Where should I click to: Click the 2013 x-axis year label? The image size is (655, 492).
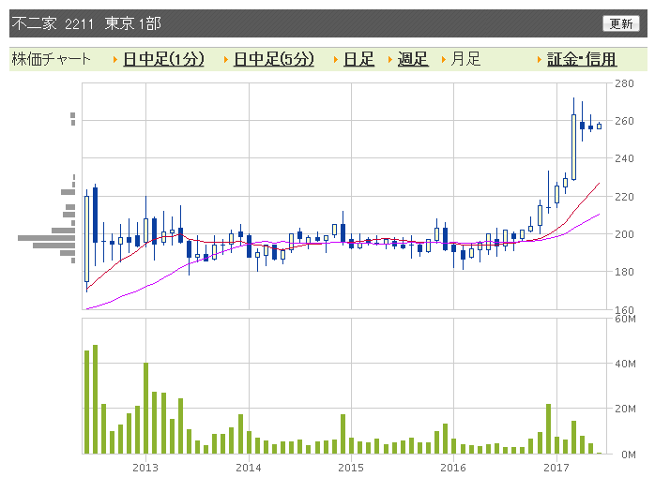click(145, 468)
